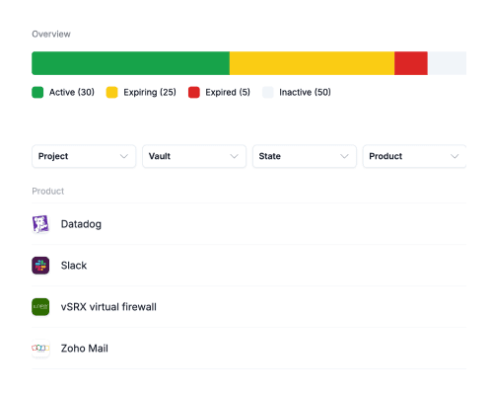Expand the State filter dropdown
The image size is (493, 395).
305,156
